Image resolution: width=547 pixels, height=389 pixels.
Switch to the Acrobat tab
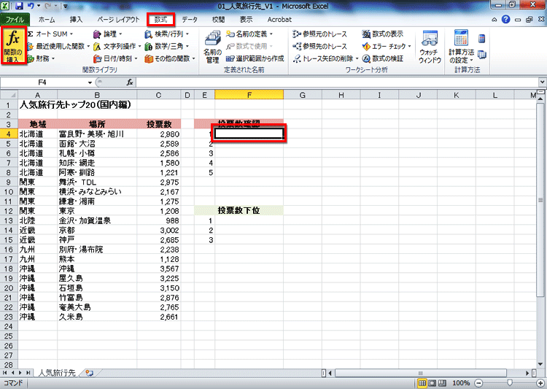(x=279, y=20)
